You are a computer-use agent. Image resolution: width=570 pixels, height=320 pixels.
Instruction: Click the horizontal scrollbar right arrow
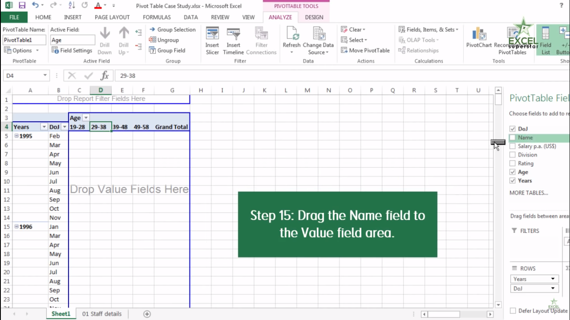(x=490, y=314)
